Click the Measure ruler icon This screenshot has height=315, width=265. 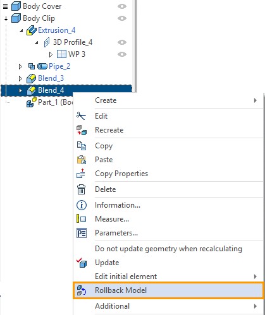point(81,219)
